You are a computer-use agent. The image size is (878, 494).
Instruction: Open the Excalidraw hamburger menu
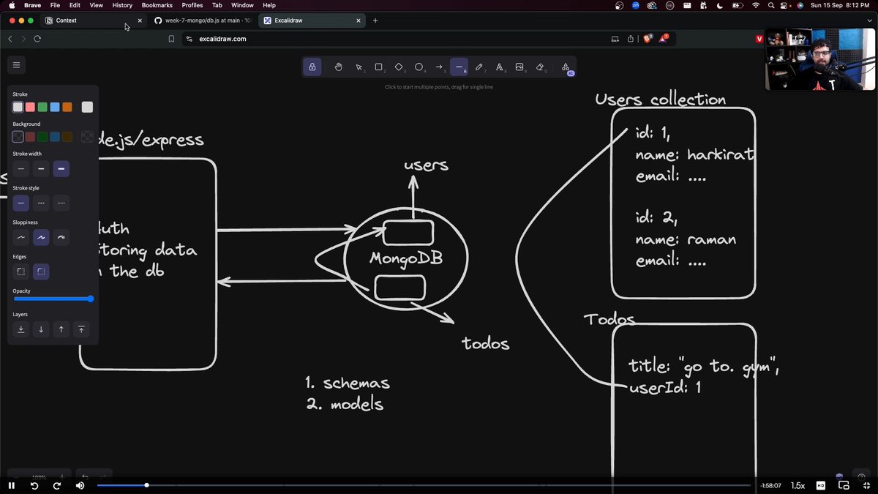tap(16, 65)
